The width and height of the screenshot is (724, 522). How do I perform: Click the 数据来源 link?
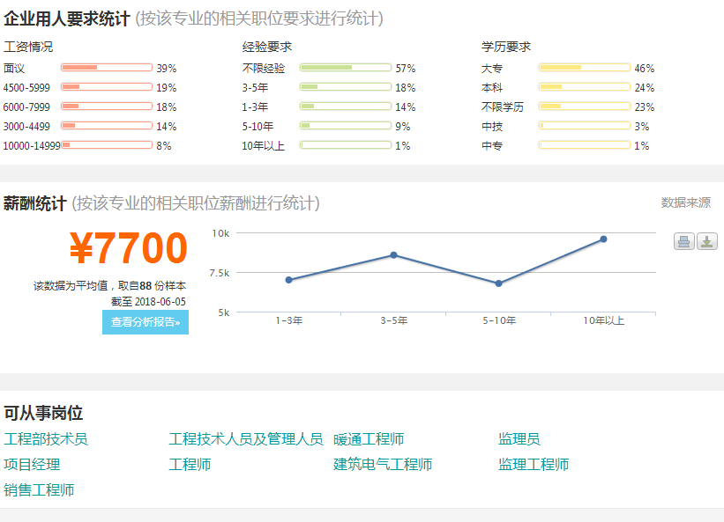686,202
